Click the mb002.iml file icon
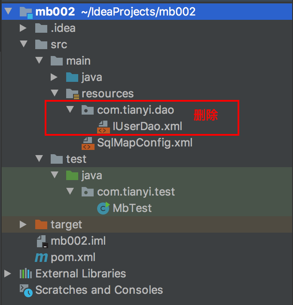 pos(41,241)
